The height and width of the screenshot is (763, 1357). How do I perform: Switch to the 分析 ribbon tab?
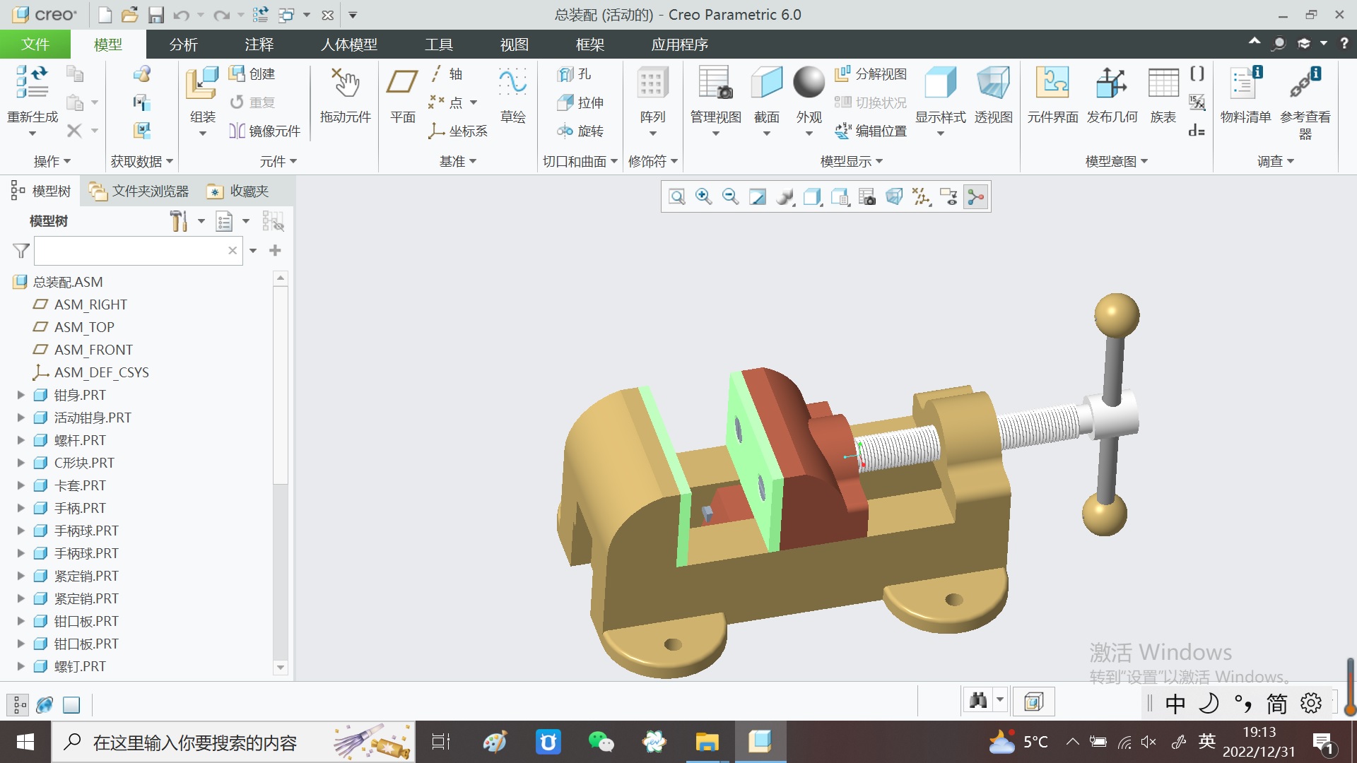[184, 45]
